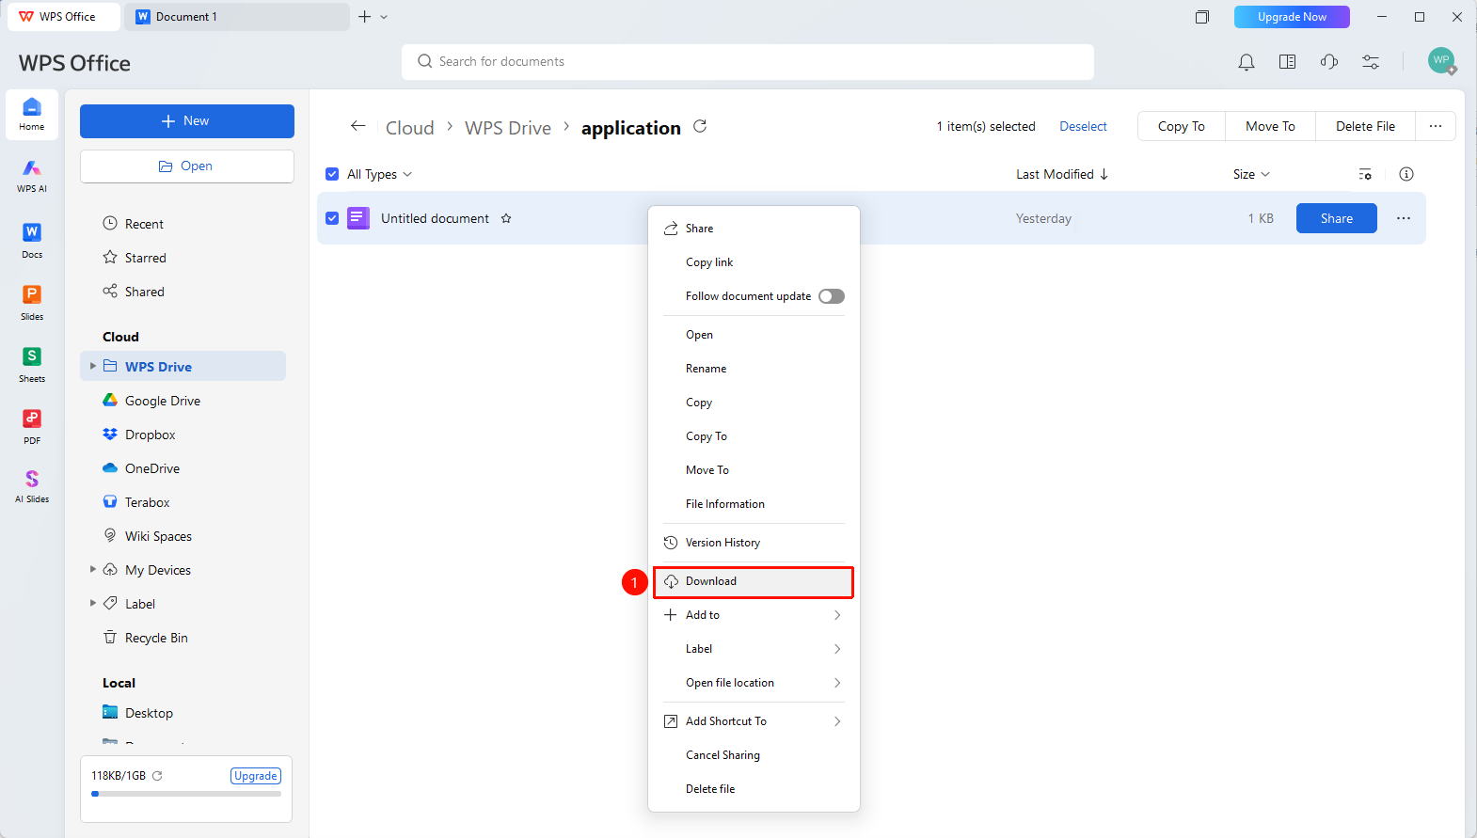Open the Add to submenu
Image resolution: width=1477 pixels, height=838 pixels.
tap(754, 615)
